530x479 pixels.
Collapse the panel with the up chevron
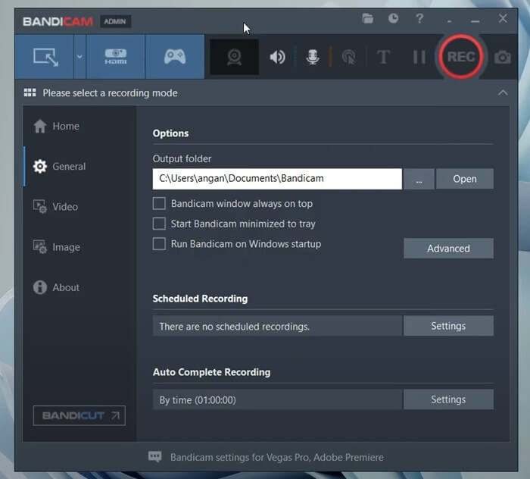pyautogui.click(x=503, y=92)
